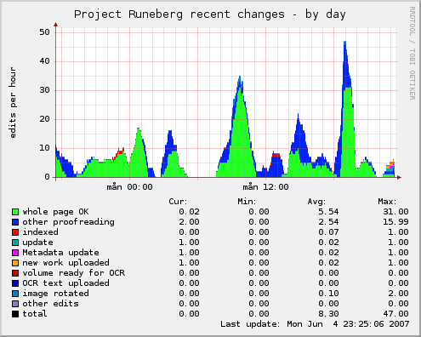Click the red 'indexed' legend swatch
Image resolution: width=421 pixels, height=337 pixels.
[x=15, y=232]
